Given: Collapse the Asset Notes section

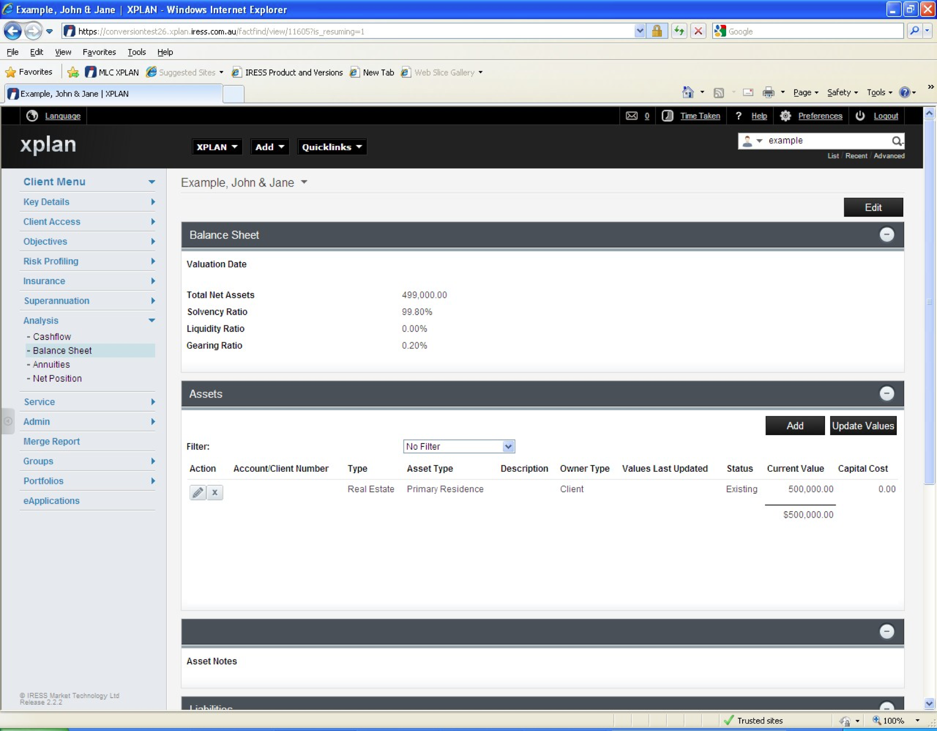Looking at the screenshot, I should [x=886, y=631].
